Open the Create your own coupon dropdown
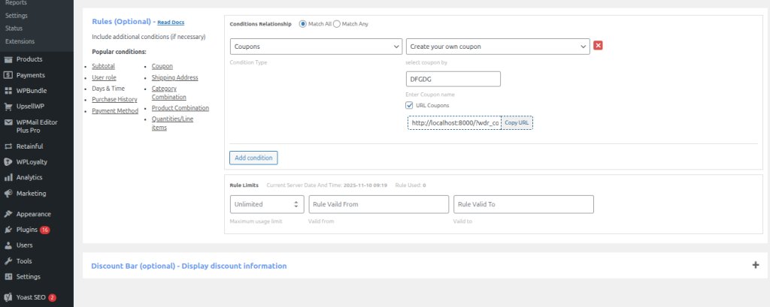The height and width of the screenshot is (307, 770). click(497, 47)
